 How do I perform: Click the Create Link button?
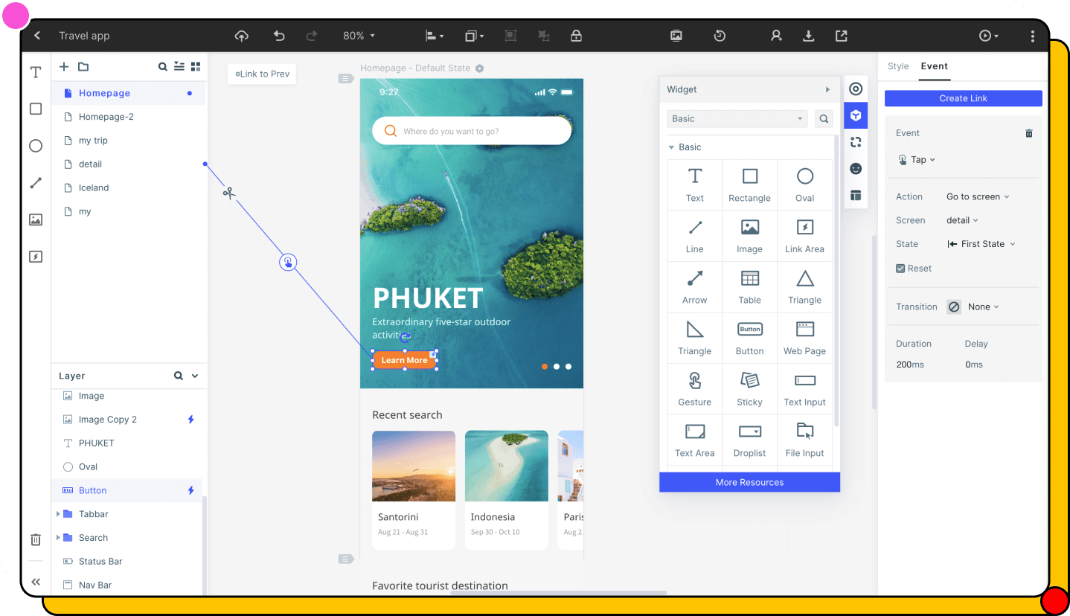click(963, 97)
